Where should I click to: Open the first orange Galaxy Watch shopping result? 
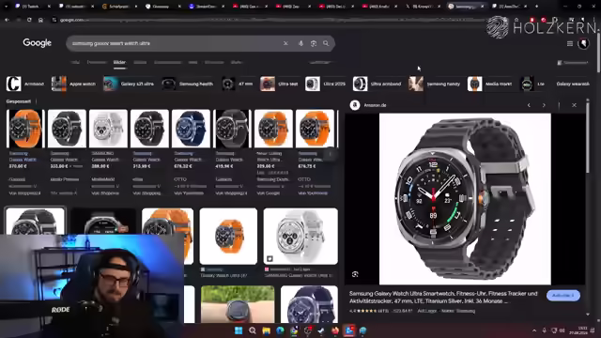pyautogui.click(x=25, y=129)
